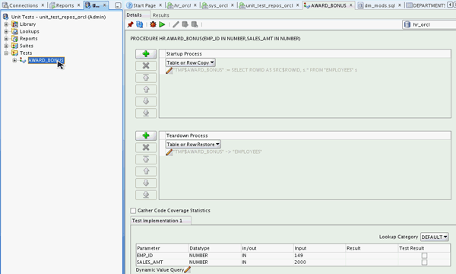Select the Lookups tree item
Viewport: 456px width, 274px height.
[30, 31]
